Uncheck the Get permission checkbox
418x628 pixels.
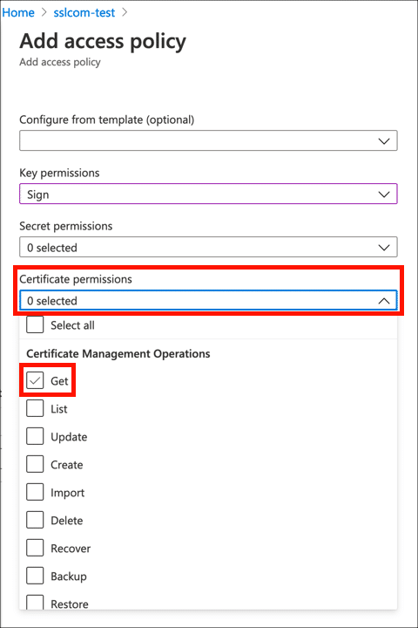(x=35, y=380)
